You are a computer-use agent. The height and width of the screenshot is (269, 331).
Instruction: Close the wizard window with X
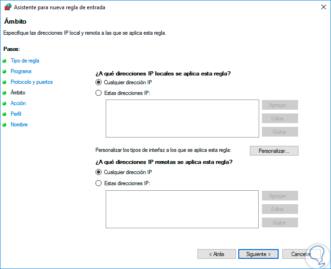(322, 7)
